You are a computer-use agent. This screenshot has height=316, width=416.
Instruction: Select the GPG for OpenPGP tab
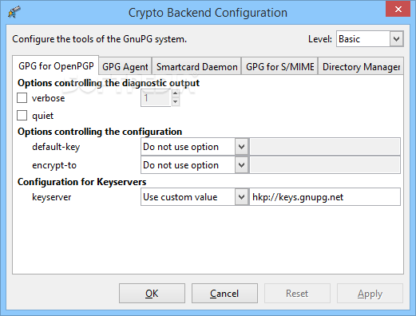pos(56,65)
